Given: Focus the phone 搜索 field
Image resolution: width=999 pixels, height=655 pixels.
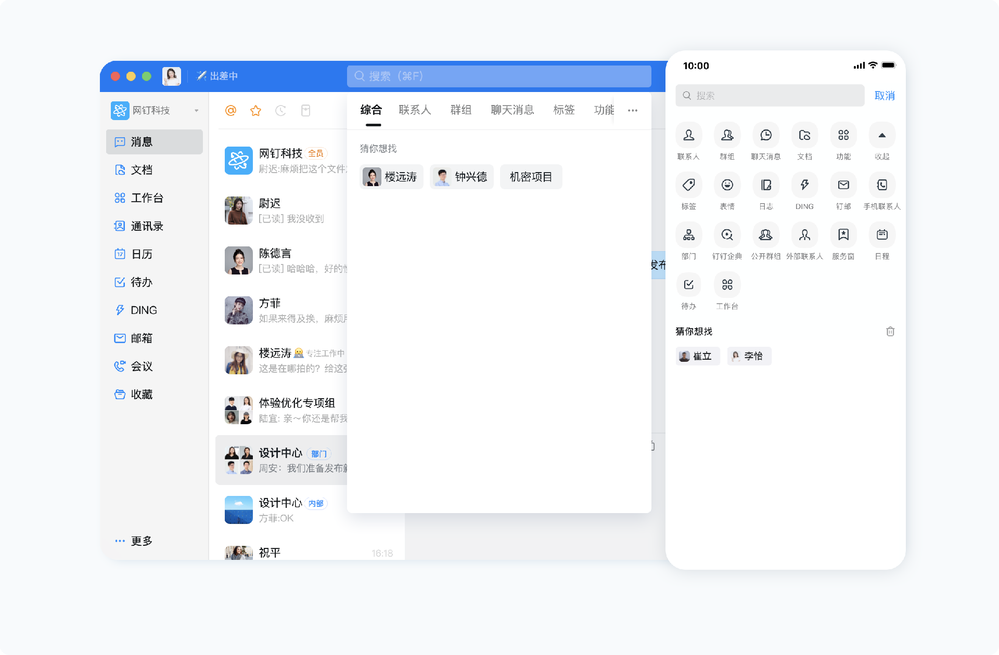Looking at the screenshot, I should click(x=770, y=96).
